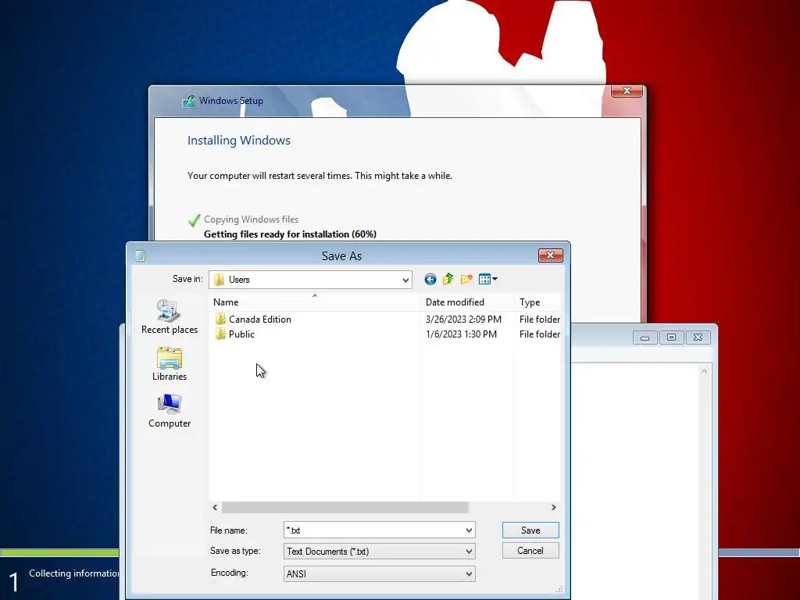Click the Notepad icon in Save As title bar
The image size is (800, 600).
point(140,255)
